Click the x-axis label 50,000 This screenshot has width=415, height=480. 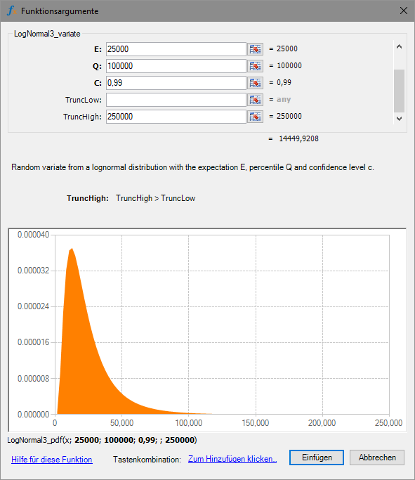click(121, 423)
